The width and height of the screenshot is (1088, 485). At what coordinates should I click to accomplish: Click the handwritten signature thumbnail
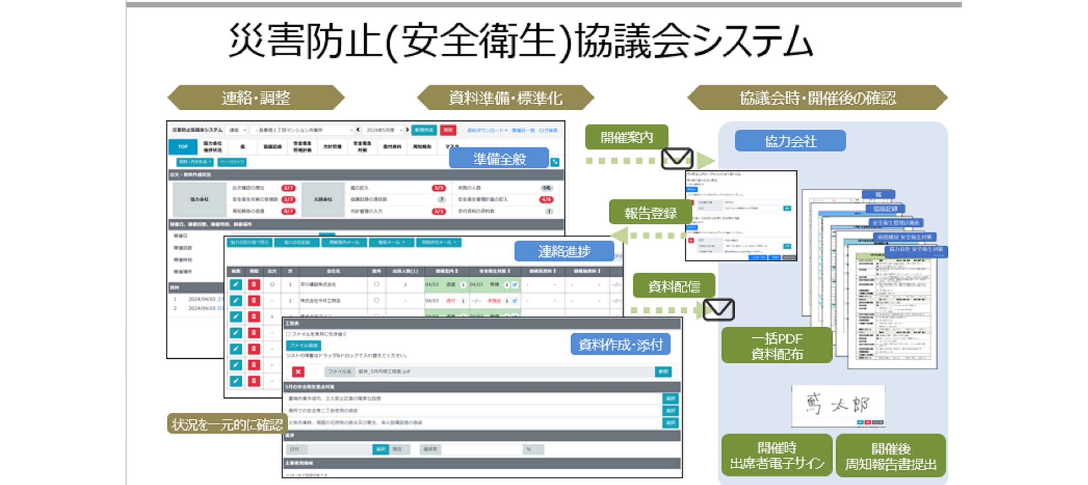pyautogui.click(x=837, y=404)
